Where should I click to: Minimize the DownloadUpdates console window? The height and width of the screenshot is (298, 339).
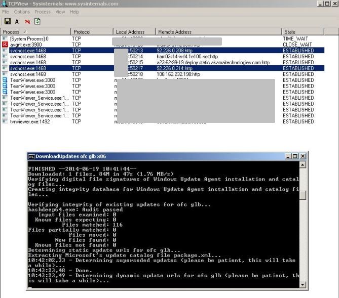288,156
